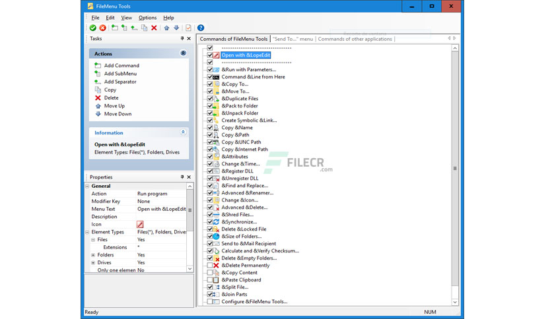
Task: Click Add Separator in Actions
Action: (120, 82)
